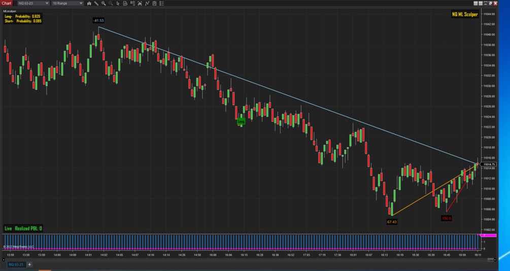Open the strategies icon
This screenshot has height=271, width=510.
coord(154,3)
